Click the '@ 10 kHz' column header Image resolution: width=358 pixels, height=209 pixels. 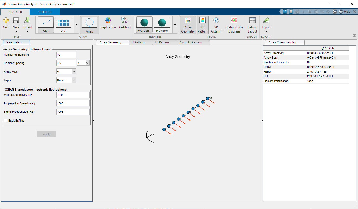pyautogui.click(x=328, y=48)
